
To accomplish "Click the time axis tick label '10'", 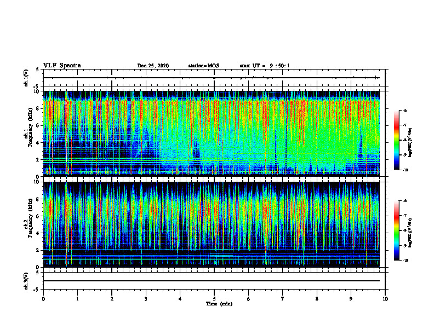I will click(x=385, y=299).
